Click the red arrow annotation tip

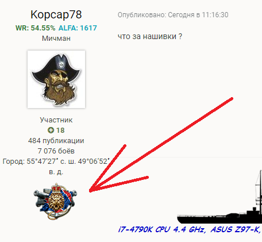pos(90,190)
